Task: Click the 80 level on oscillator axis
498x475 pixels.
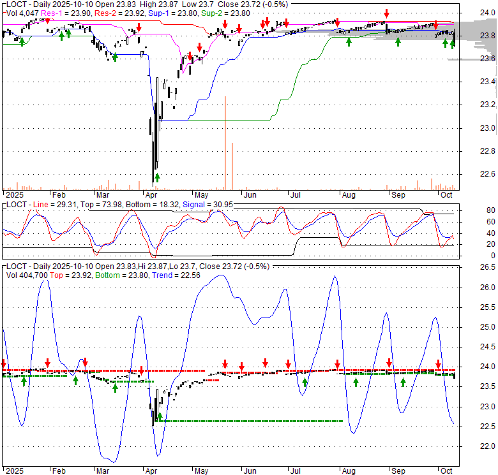Action: tap(474, 210)
